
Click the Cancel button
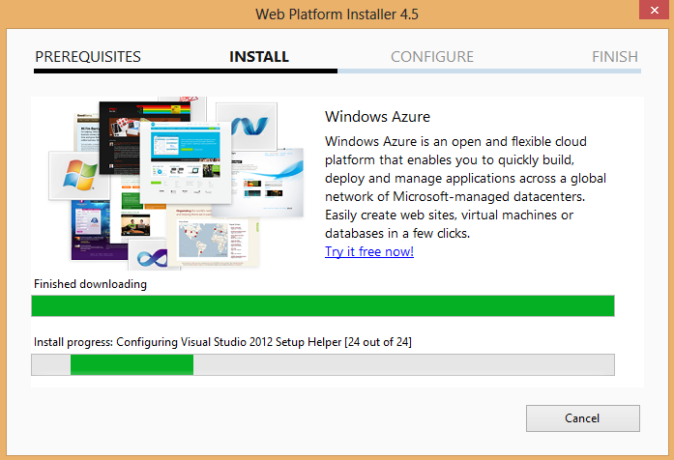pyautogui.click(x=582, y=417)
